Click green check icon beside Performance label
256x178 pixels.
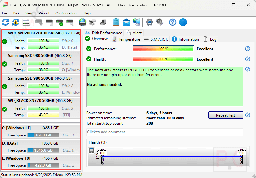(x=89, y=49)
